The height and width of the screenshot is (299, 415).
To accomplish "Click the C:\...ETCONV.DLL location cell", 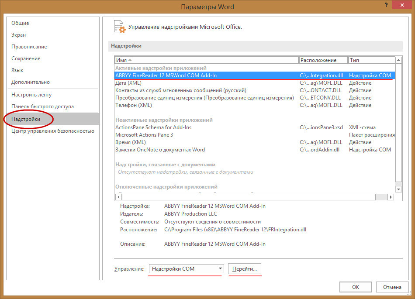I will 320,97.
